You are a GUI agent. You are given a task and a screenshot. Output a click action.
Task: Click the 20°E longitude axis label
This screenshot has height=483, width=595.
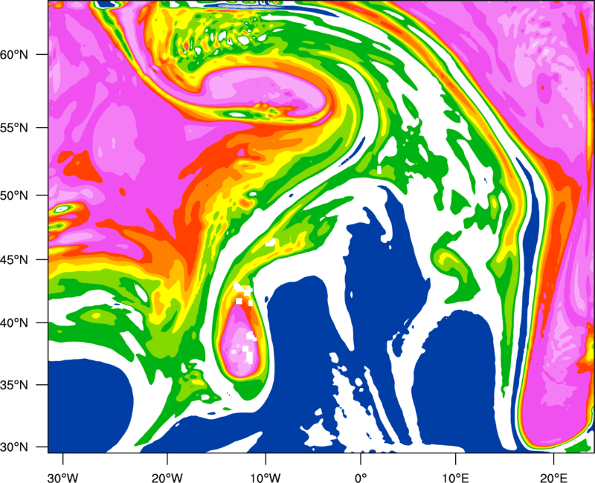coord(553,478)
